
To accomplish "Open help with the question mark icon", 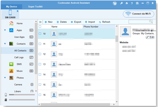I will (132, 3).
